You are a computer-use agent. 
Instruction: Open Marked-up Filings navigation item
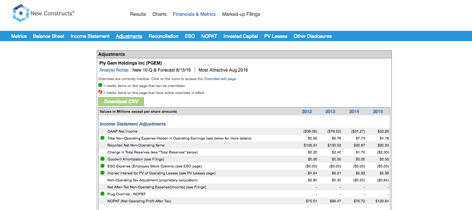pos(241,14)
